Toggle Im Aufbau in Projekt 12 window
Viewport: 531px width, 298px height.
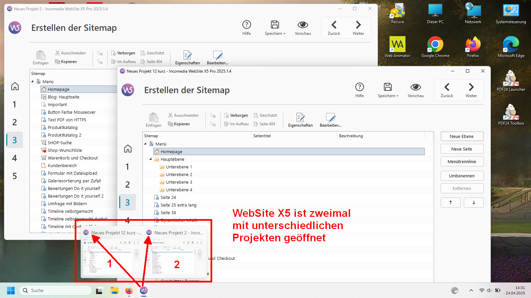coord(236,124)
